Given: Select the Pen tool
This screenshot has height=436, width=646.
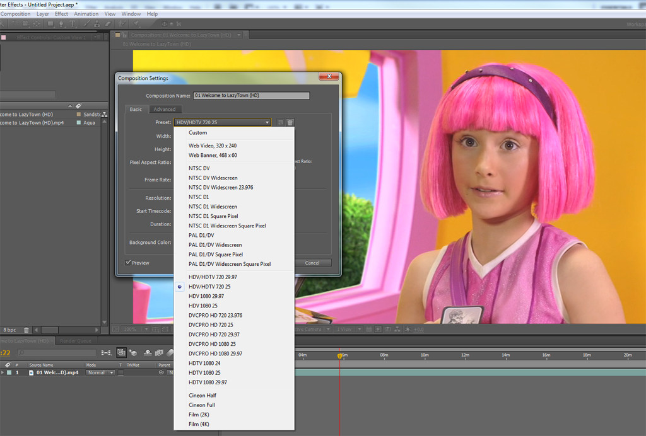Looking at the screenshot, I should click(x=61, y=24).
